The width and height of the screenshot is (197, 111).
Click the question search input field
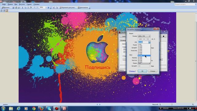185,4
